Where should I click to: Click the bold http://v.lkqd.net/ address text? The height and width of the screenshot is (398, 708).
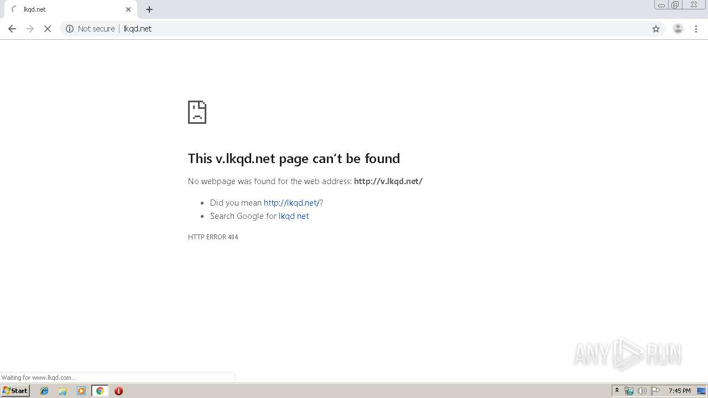(388, 181)
